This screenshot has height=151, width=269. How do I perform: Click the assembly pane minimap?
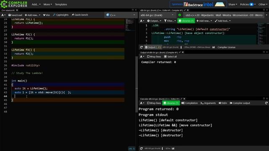(262, 34)
